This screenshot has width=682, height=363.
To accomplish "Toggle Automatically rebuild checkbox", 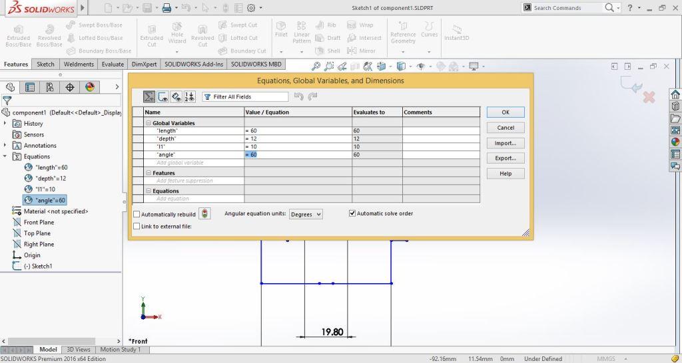I will point(137,214).
